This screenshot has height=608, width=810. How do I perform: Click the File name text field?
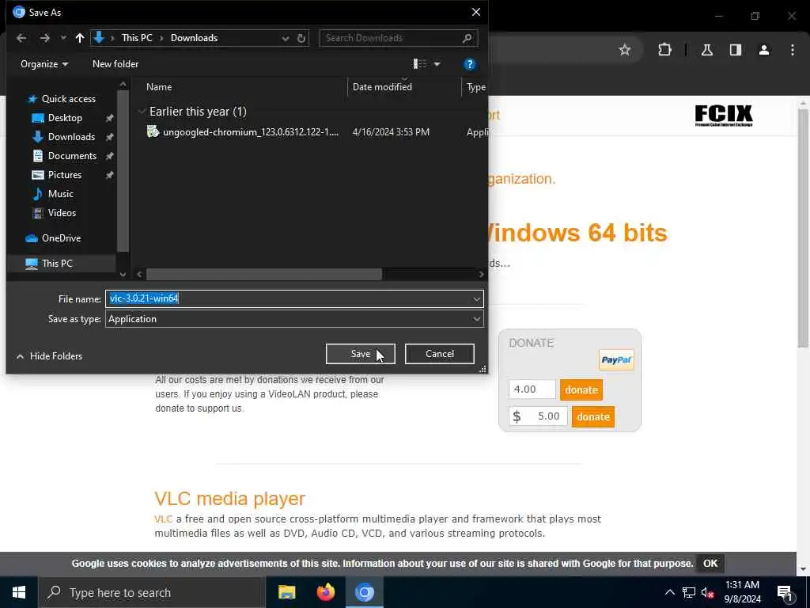click(x=289, y=298)
